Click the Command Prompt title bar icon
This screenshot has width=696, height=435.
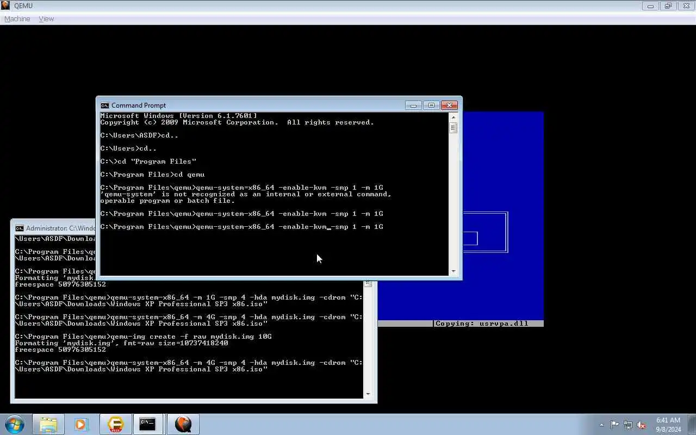coord(105,105)
